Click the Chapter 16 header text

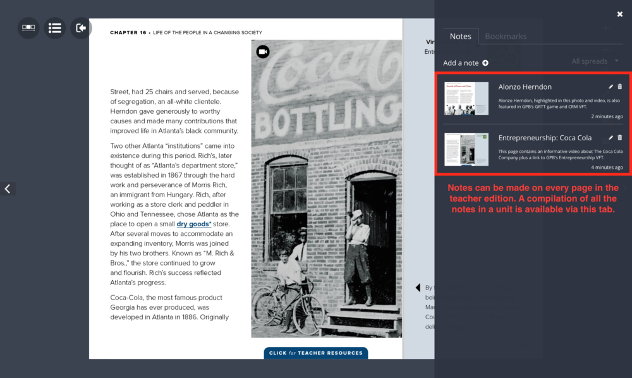point(186,33)
